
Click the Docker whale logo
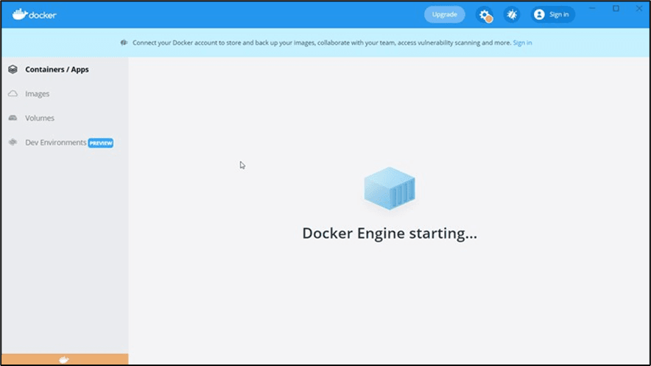click(x=34, y=15)
